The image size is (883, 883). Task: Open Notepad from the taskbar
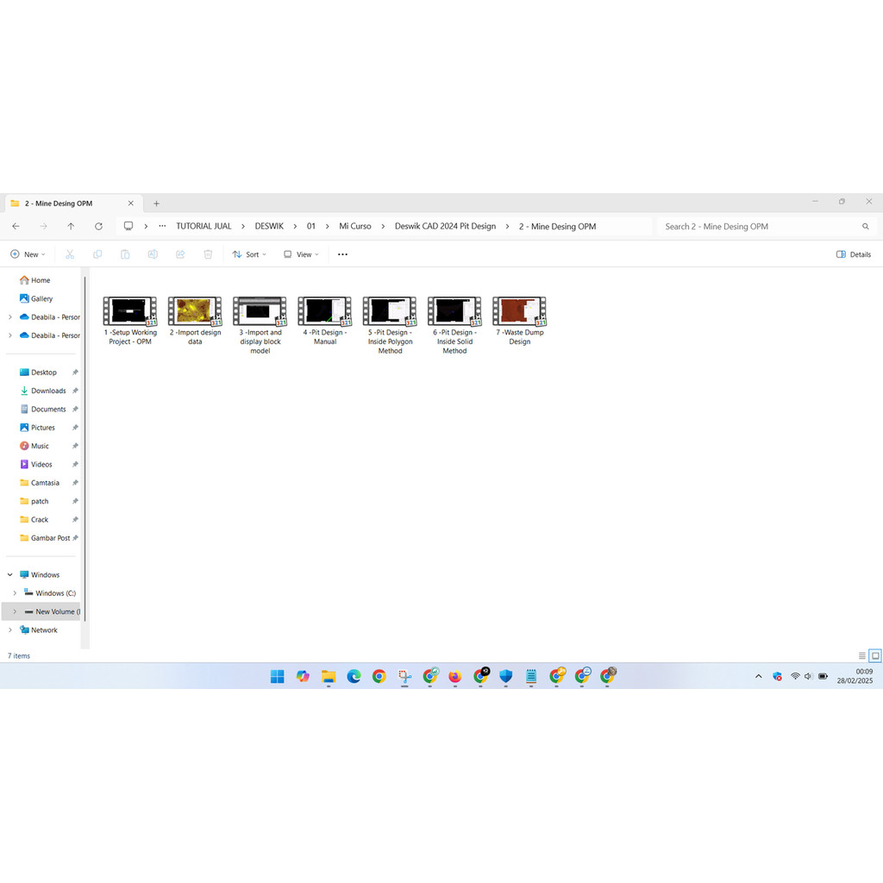coord(531,676)
